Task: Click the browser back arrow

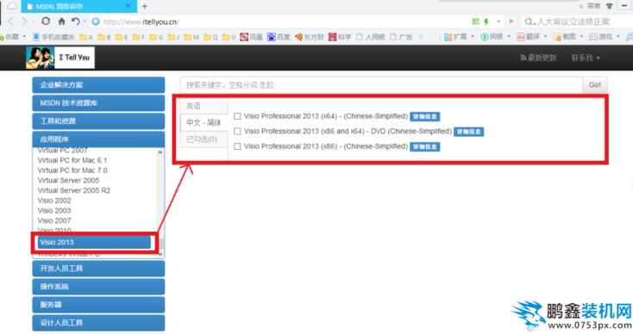Action: (11, 22)
